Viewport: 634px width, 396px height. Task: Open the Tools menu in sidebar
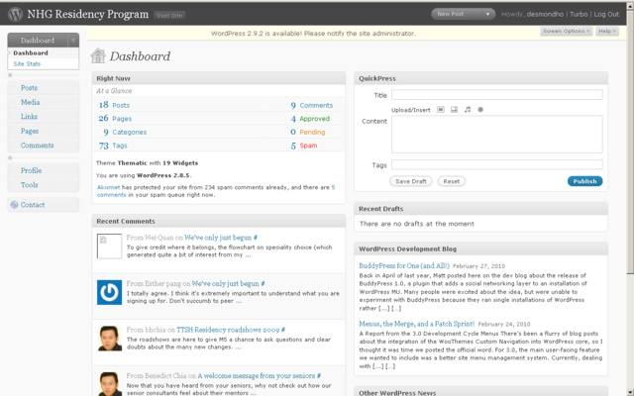29,185
